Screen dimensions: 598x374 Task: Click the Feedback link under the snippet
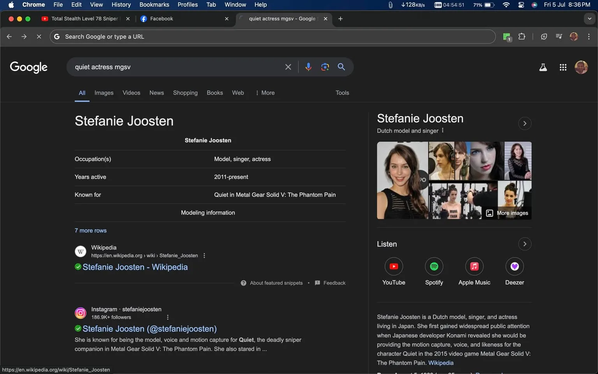(334, 282)
